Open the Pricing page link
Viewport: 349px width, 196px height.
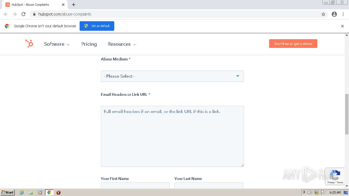[x=89, y=44]
